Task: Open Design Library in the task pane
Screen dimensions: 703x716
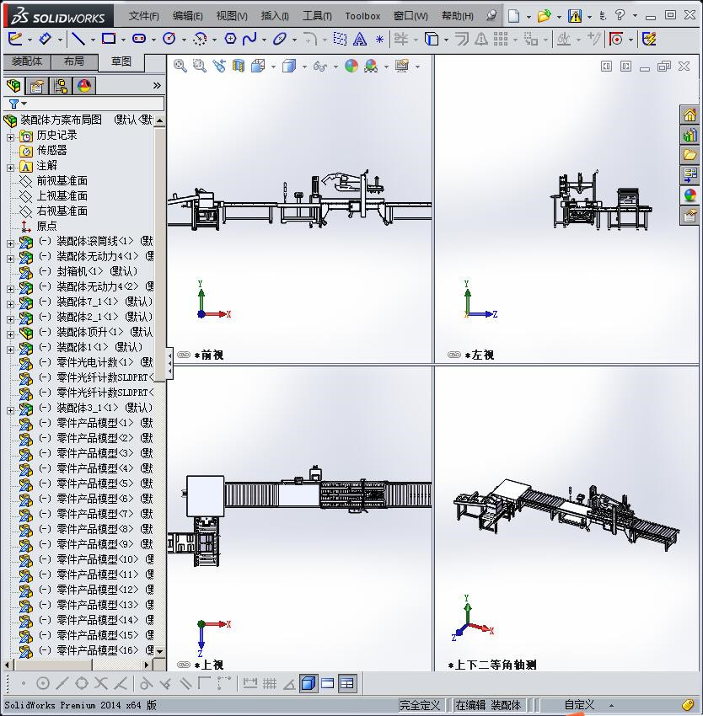Action: click(690, 135)
